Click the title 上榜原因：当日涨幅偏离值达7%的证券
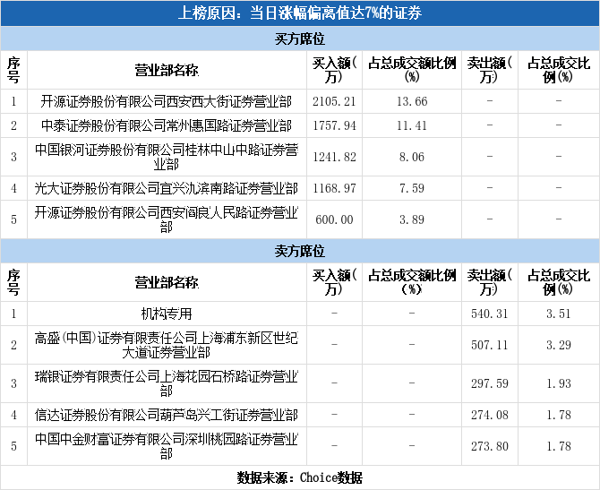This screenshot has width=600, height=490. (300, 13)
